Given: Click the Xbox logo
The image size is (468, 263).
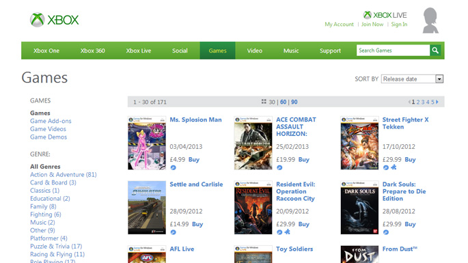Looking at the screenshot, I should click(x=55, y=20).
